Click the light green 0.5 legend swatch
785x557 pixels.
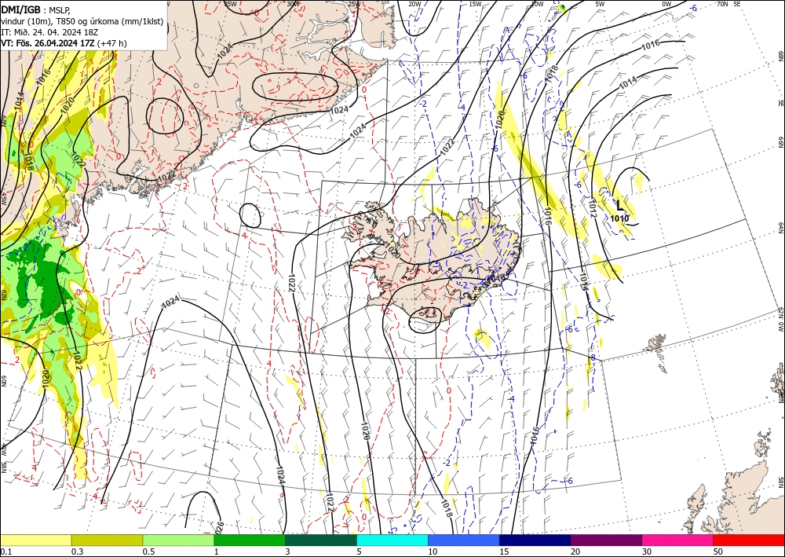coord(178,540)
